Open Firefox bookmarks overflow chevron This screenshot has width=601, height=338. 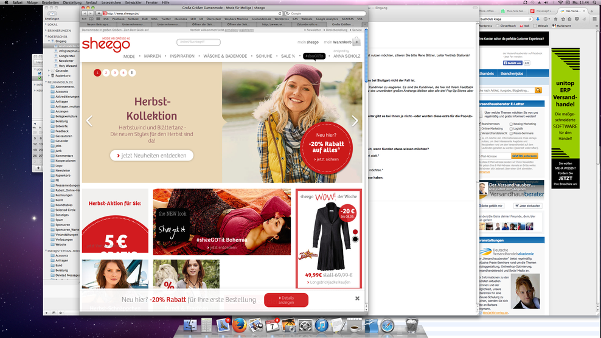pyautogui.click(x=596, y=26)
